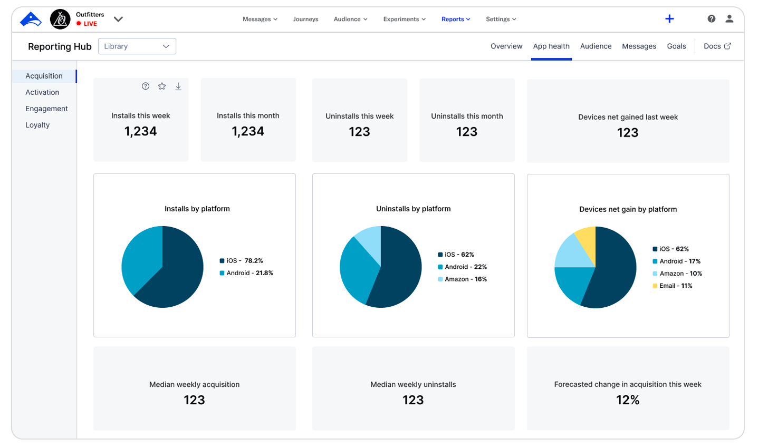This screenshot has width=758, height=448.
Task: Expand the Outfitters project switcher chevron
Action: pyautogui.click(x=119, y=20)
